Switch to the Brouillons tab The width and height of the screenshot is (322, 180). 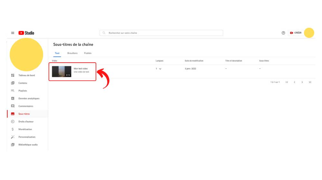point(72,53)
